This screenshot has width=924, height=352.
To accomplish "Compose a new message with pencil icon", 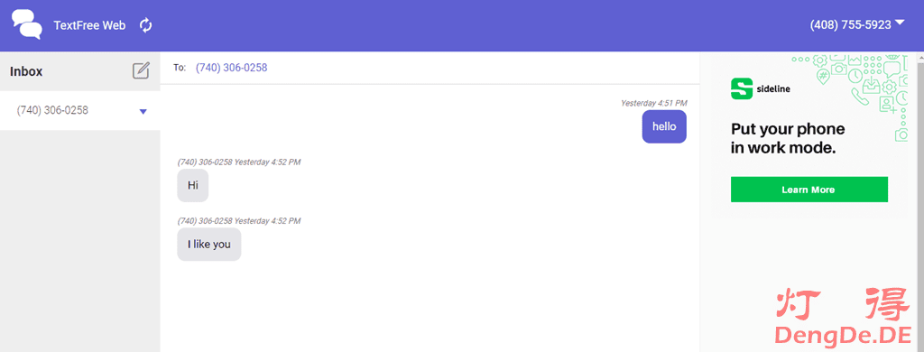I will coord(141,70).
